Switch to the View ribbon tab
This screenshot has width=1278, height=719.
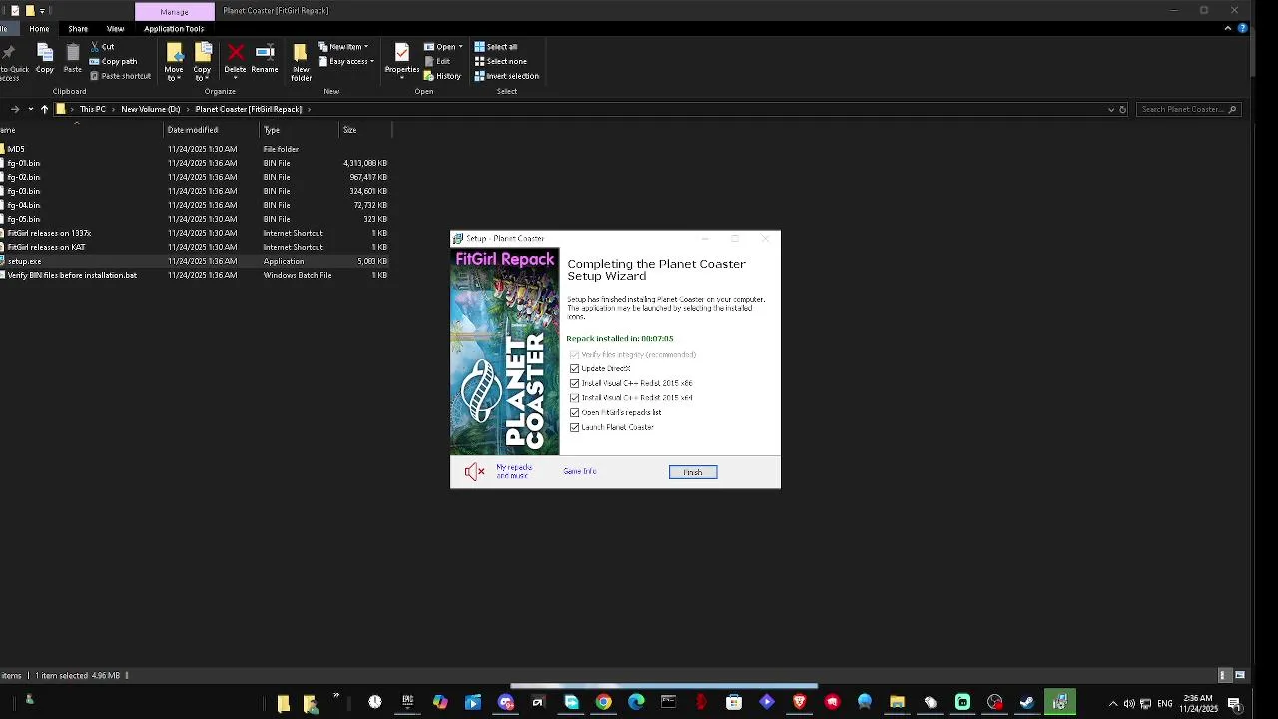click(115, 28)
